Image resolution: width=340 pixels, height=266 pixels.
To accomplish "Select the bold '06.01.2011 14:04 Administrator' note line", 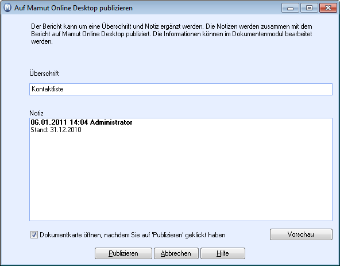I will tap(82, 122).
